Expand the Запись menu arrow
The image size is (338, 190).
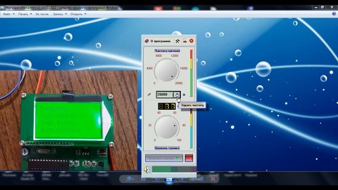66,14
